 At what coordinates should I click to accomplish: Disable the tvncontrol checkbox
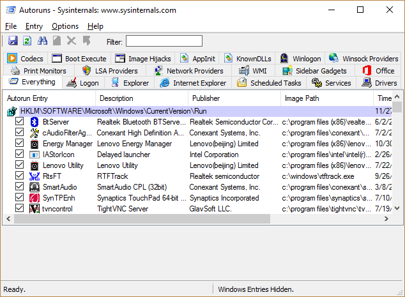coord(19,208)
